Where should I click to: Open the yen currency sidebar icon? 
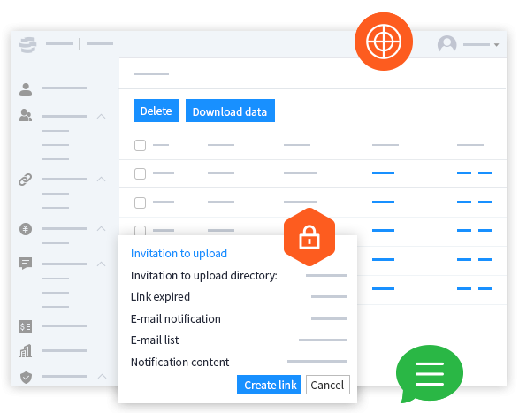[x=26, y=229]
